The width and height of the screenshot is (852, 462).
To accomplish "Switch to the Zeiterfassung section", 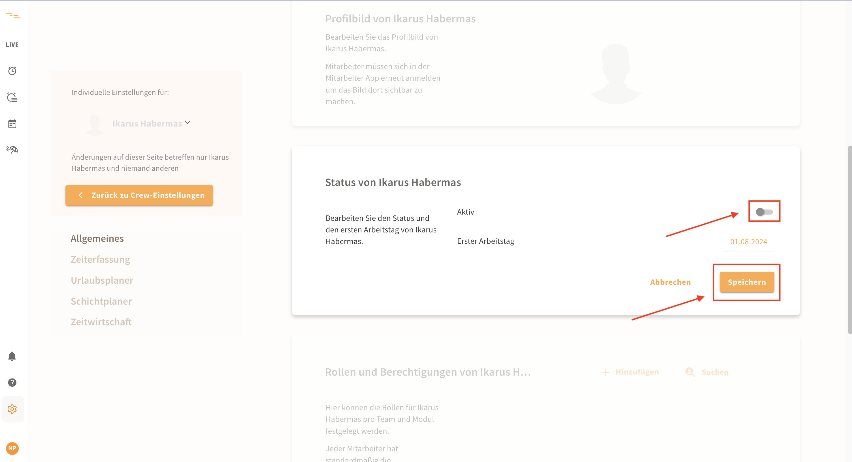I will coord(100,259).
